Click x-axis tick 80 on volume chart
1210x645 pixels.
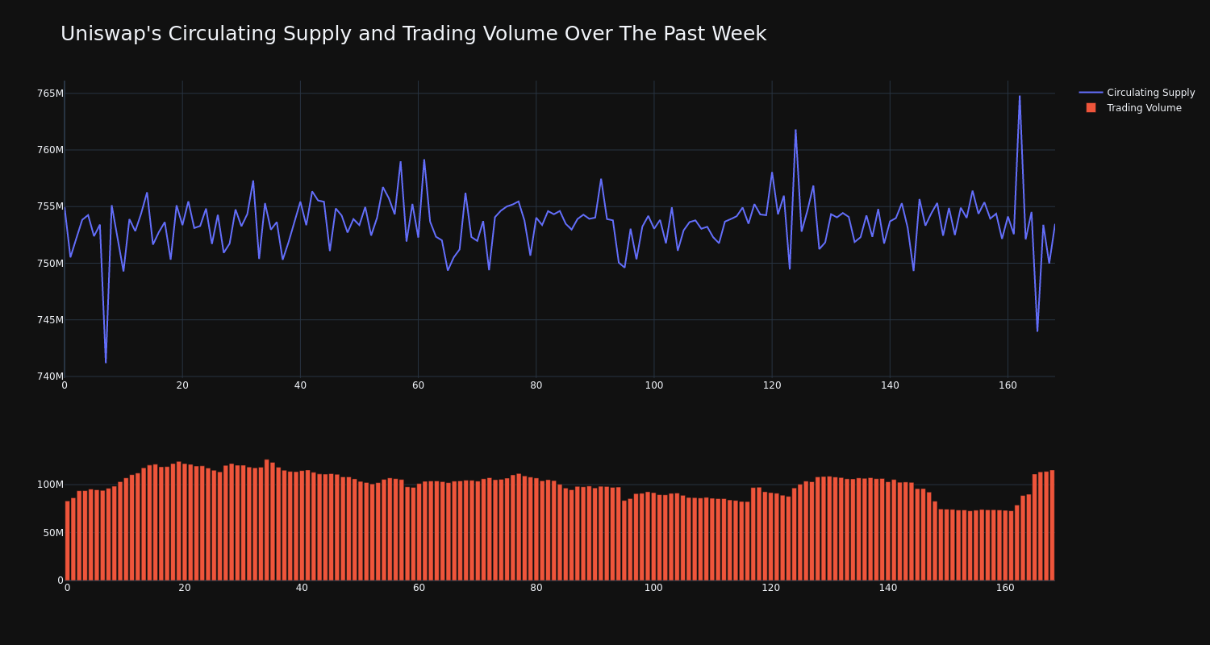tap(536, 589)
